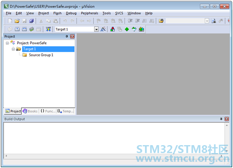Switch to the Books tab

30,111
